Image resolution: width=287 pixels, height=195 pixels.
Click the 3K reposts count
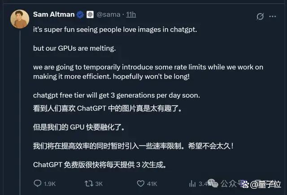point(99,184)
